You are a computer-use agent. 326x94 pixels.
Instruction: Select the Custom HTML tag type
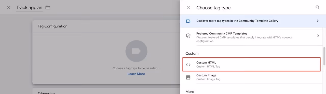pos(252,65)
